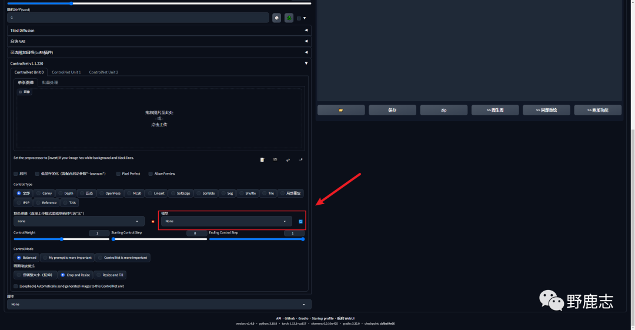Select Crop and Resize mode
The image size is (635, 330).
[75, 275]
